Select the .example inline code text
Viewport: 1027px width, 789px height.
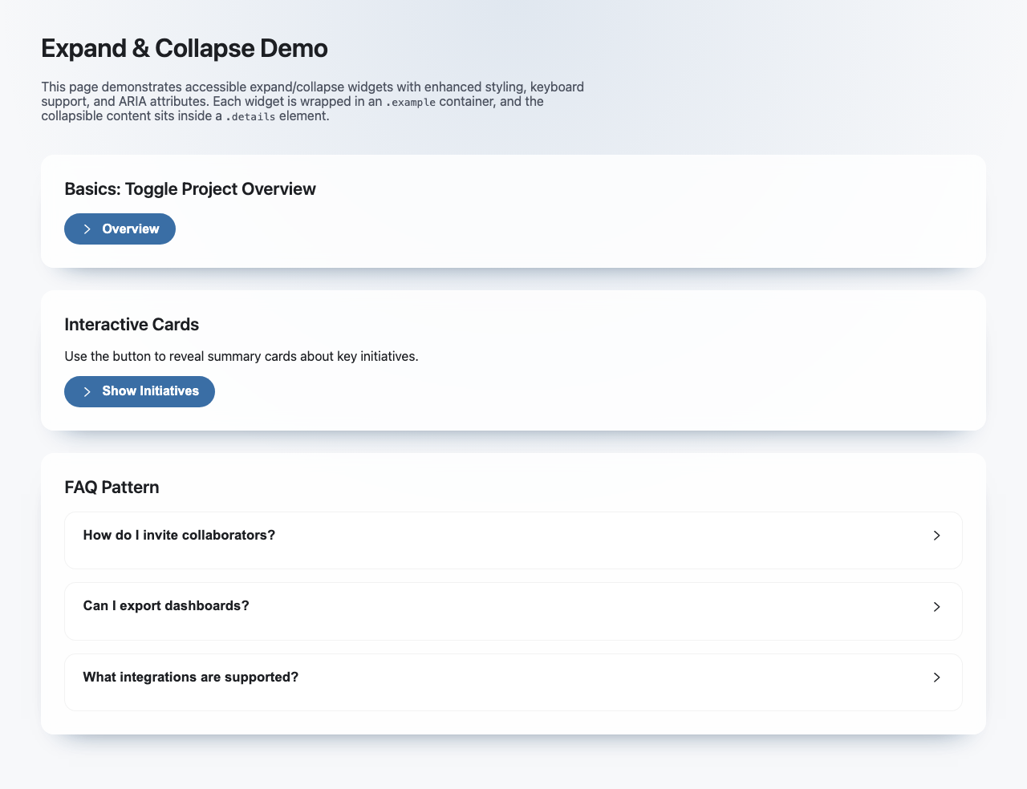(412, 102)
